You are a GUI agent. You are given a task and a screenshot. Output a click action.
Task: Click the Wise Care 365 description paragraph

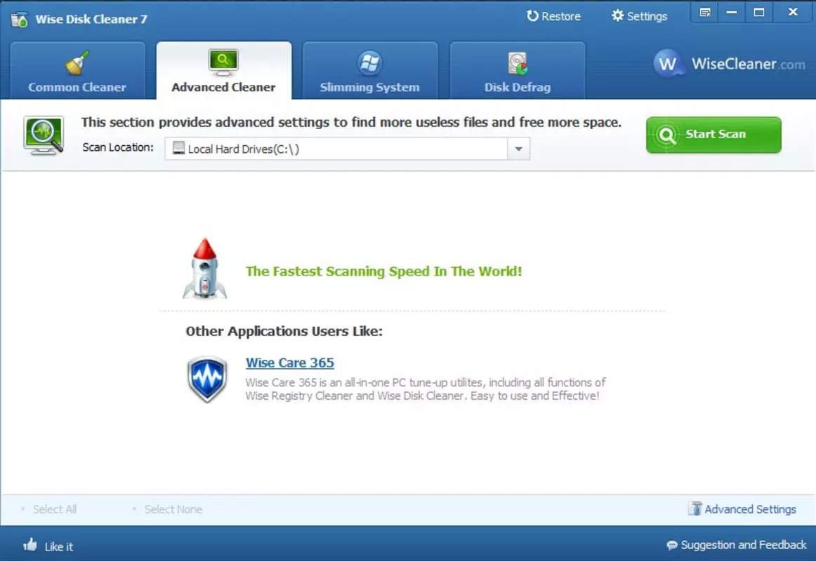tap(425, 389)
